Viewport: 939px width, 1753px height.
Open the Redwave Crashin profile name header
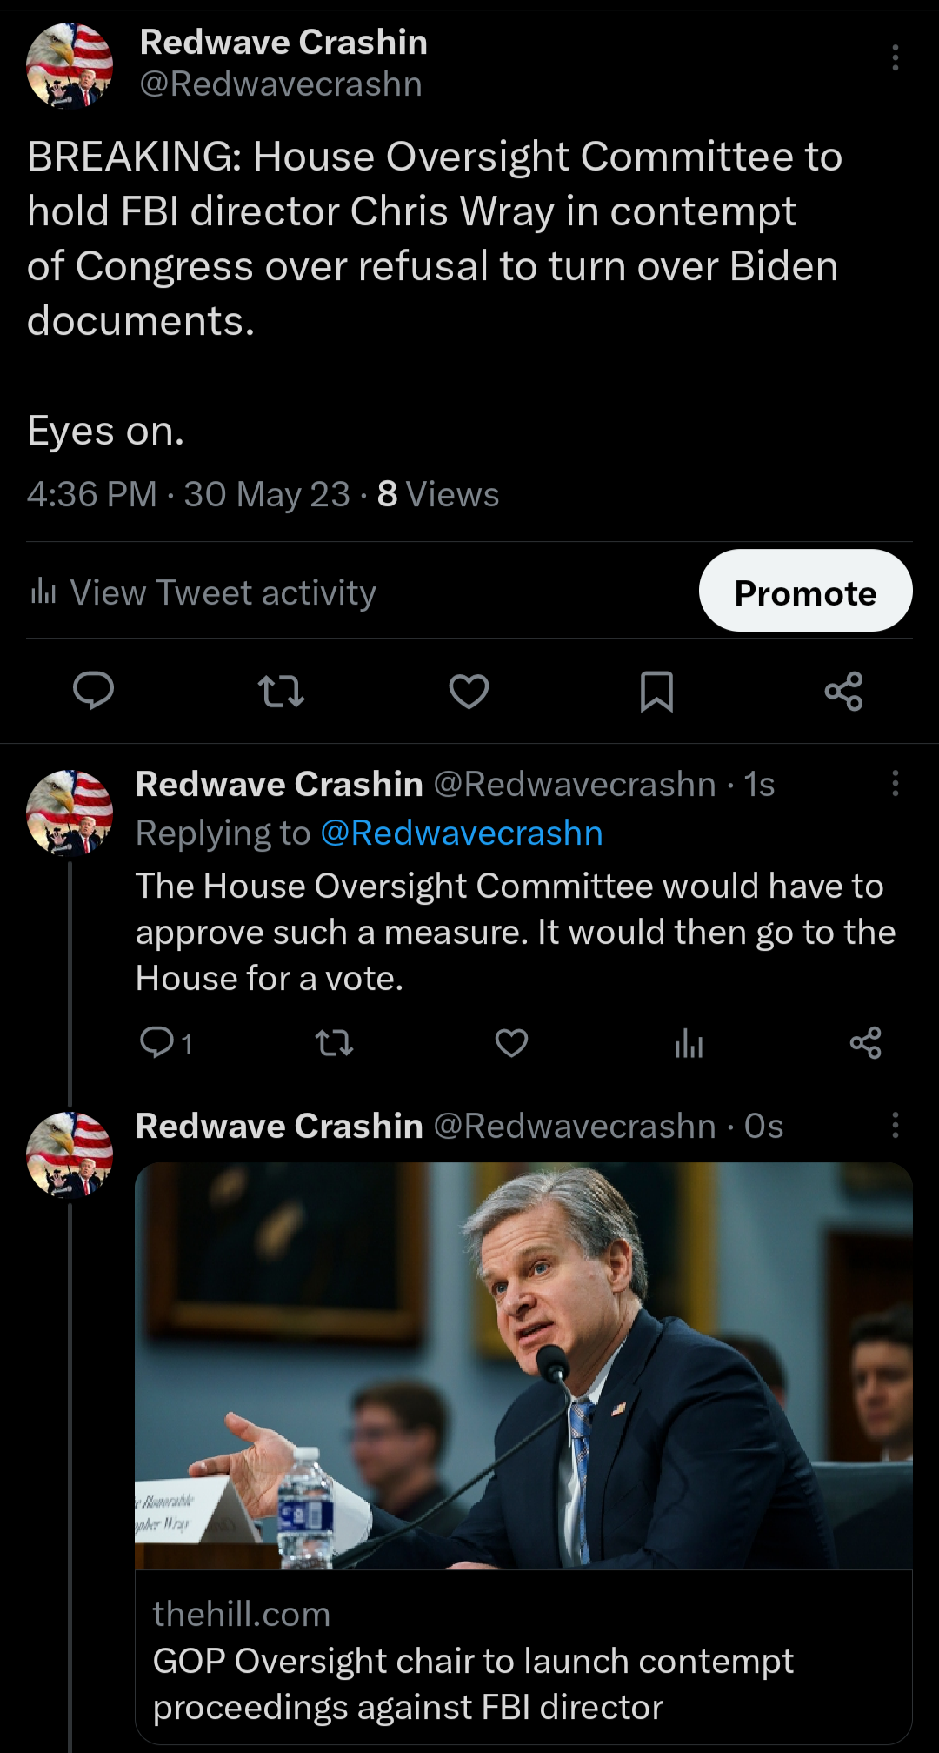283,43
